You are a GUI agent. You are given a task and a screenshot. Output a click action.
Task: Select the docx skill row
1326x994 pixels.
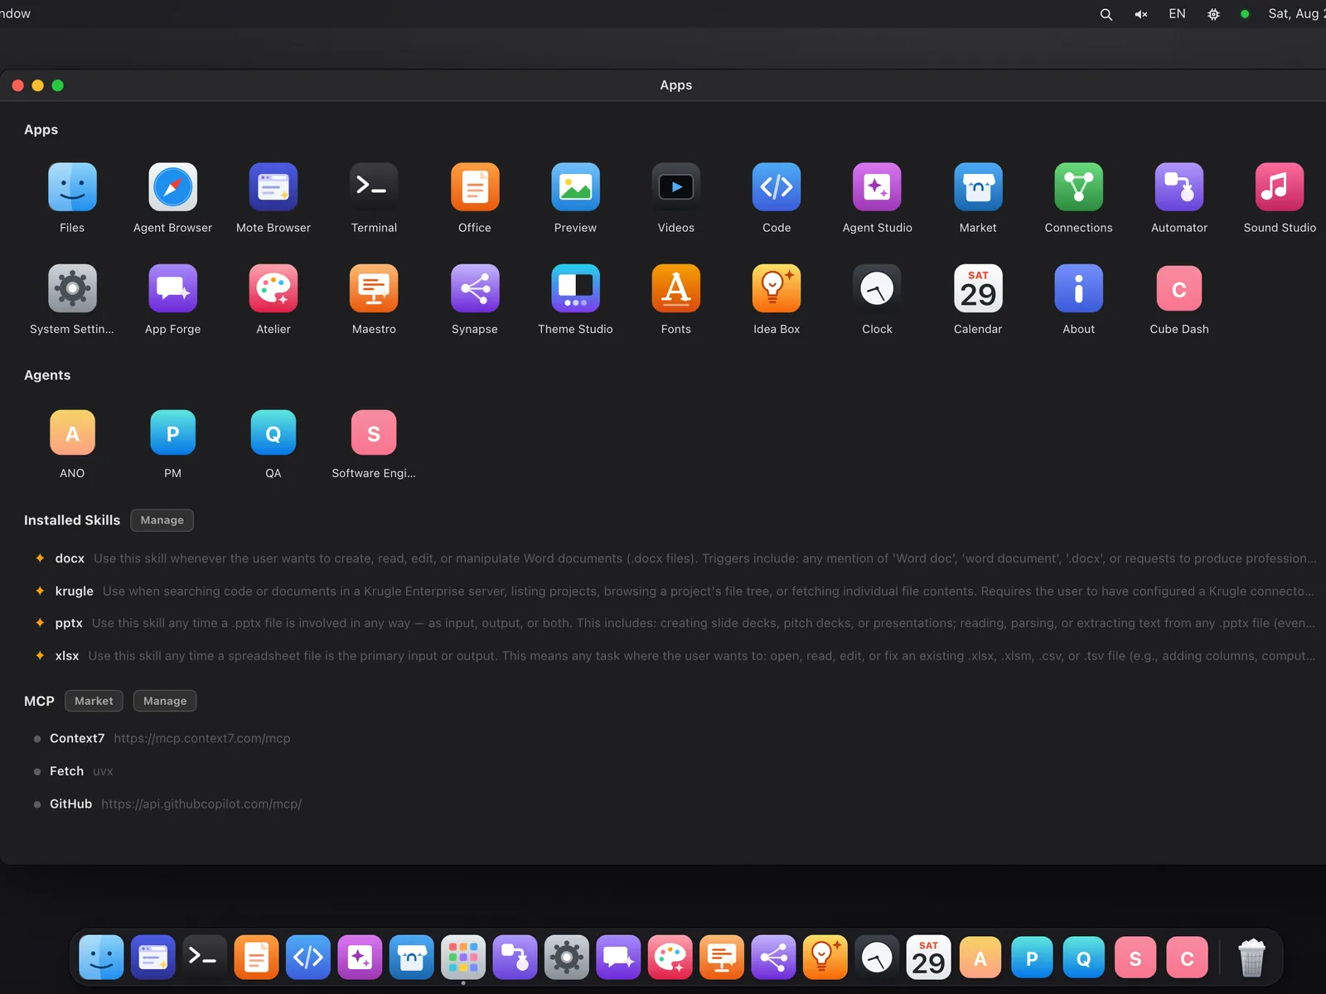(x=675, y=558)
